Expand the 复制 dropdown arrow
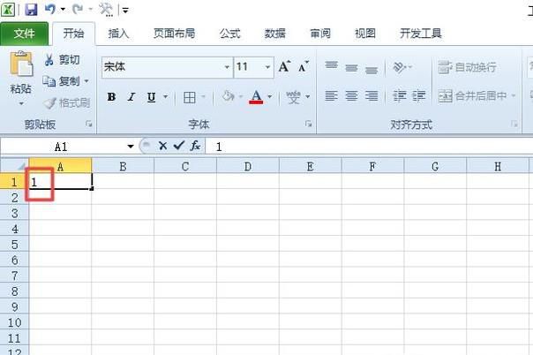 pyautogui.click(x=86, y=81)
